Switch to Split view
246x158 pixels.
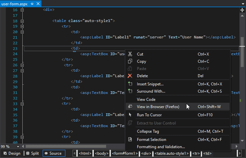(32, 153)
